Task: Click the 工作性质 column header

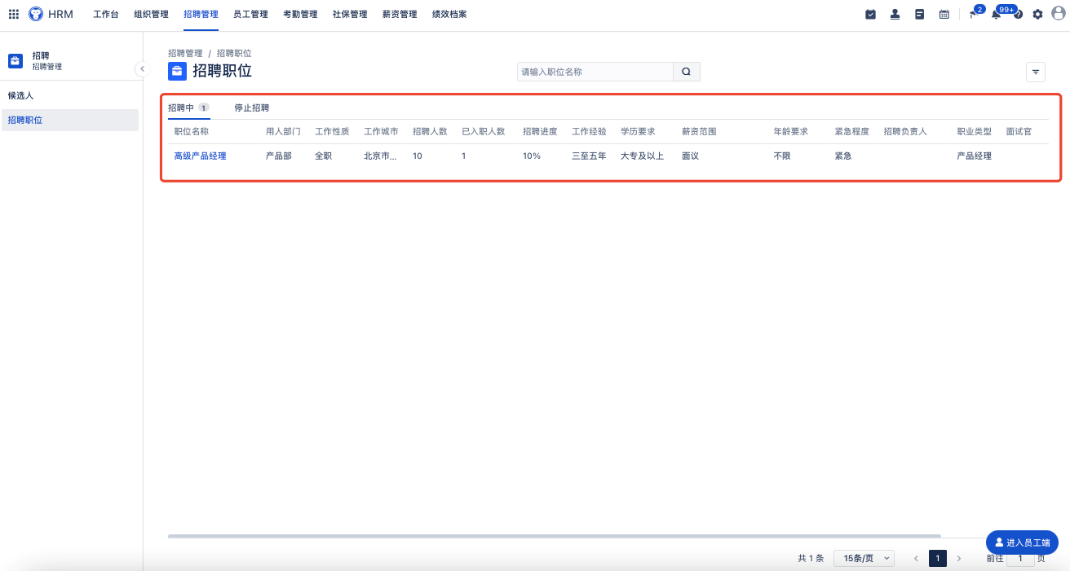Action: pos(332,131)
